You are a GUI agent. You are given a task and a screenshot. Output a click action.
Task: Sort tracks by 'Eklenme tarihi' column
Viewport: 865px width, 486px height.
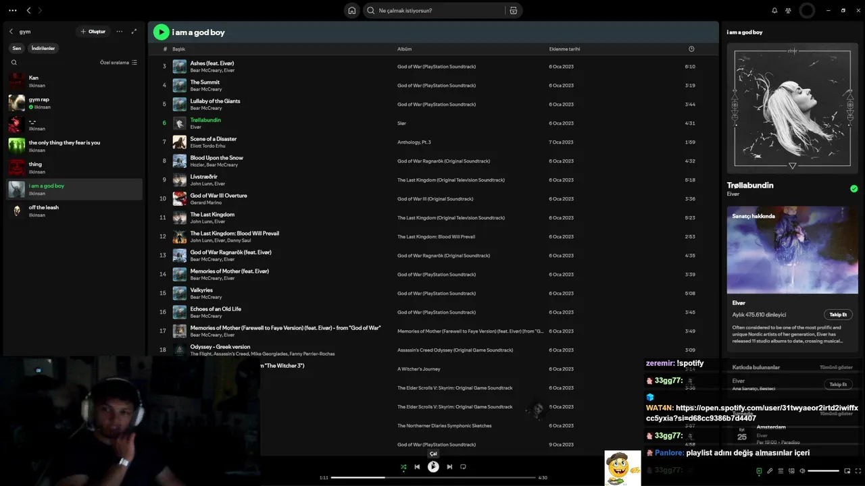tap(564, 49)
